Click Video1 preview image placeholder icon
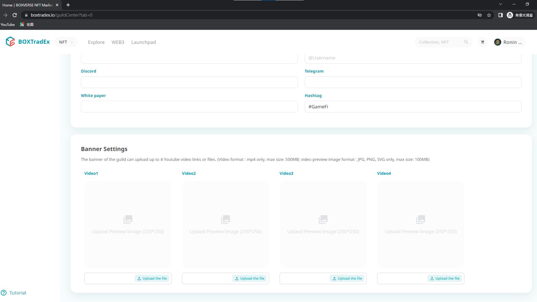This screenshot has width=537, height=302. tap(128, 220)
